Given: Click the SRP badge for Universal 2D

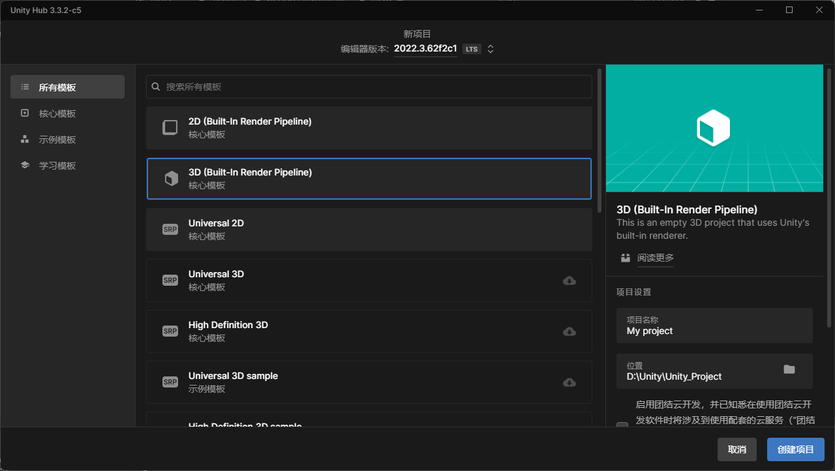Looking at the screenshot, I should tap(170, 230).
